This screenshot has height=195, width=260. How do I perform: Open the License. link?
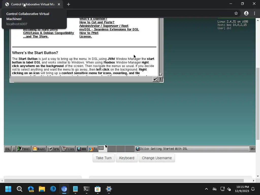pyautogui.click(x=86, y=37)
